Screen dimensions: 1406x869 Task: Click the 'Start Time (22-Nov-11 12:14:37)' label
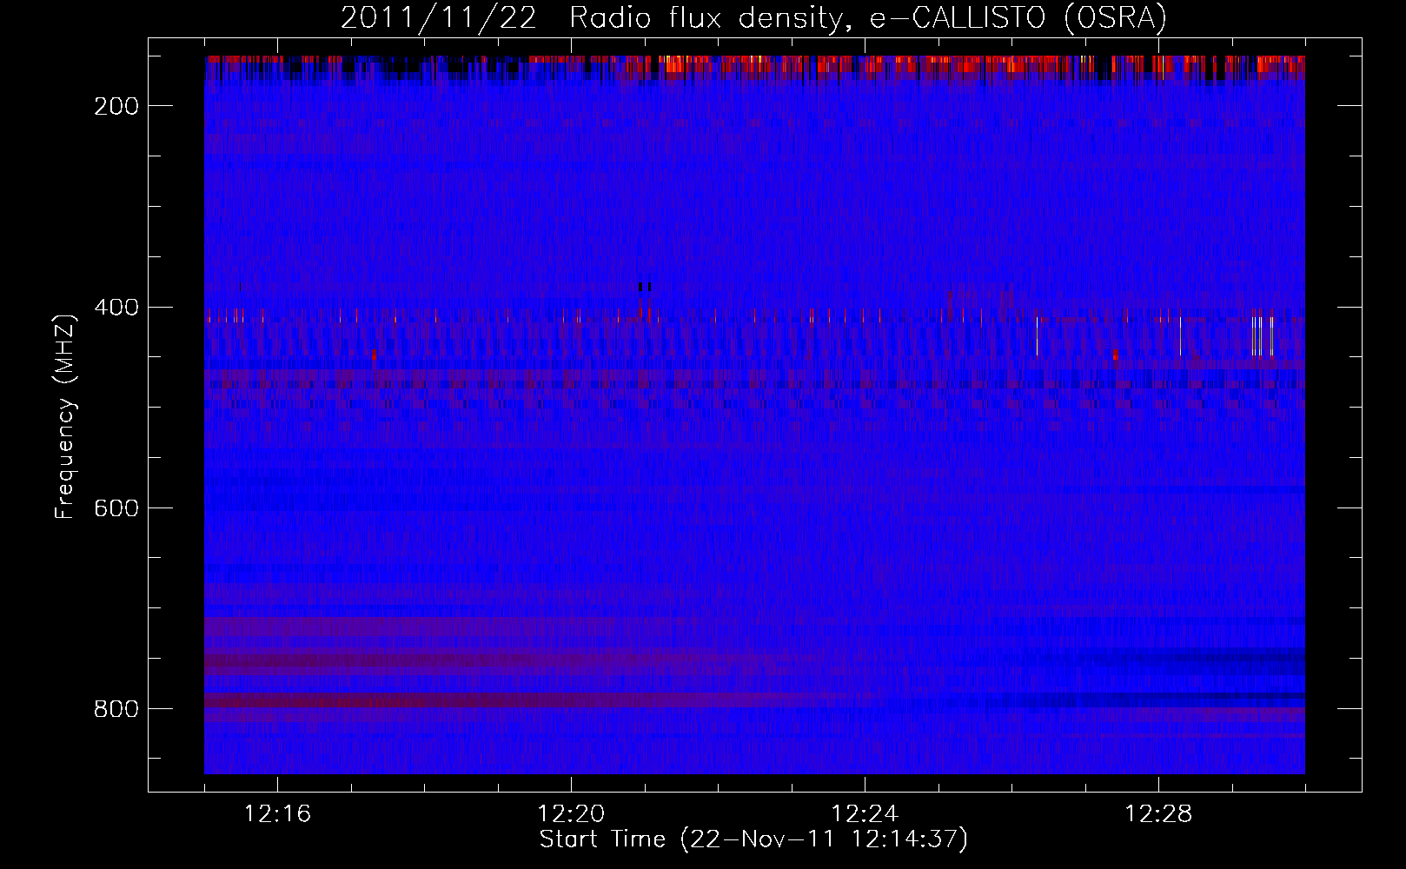click(753, 839)
